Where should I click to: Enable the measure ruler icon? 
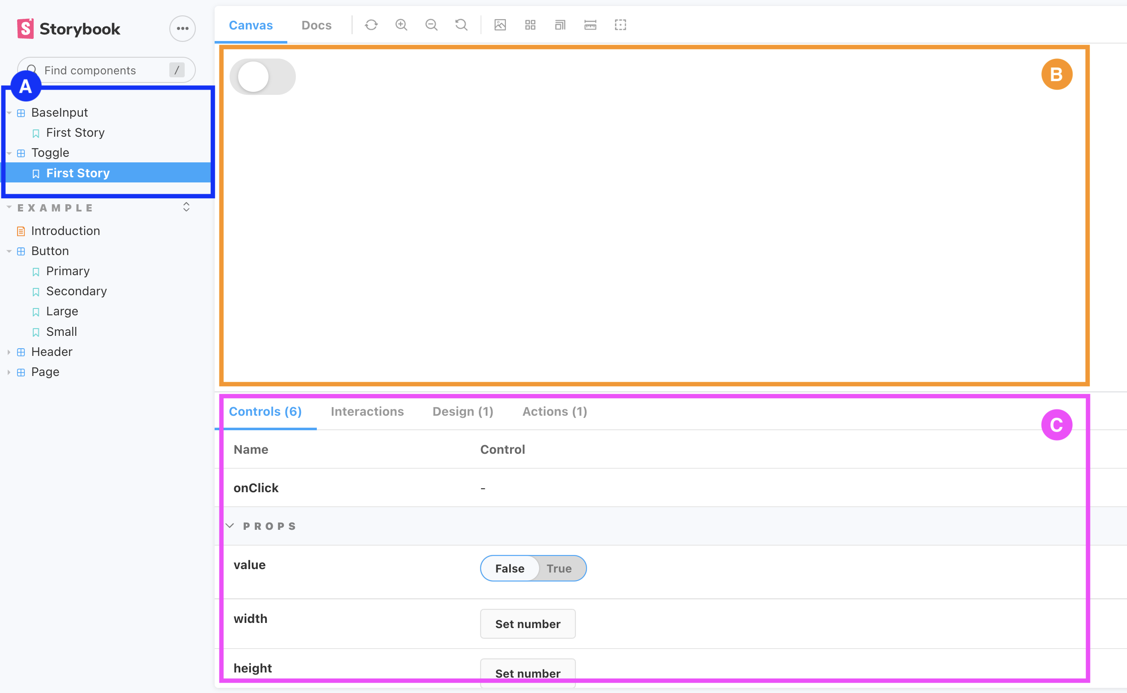(x=590, y=25)
